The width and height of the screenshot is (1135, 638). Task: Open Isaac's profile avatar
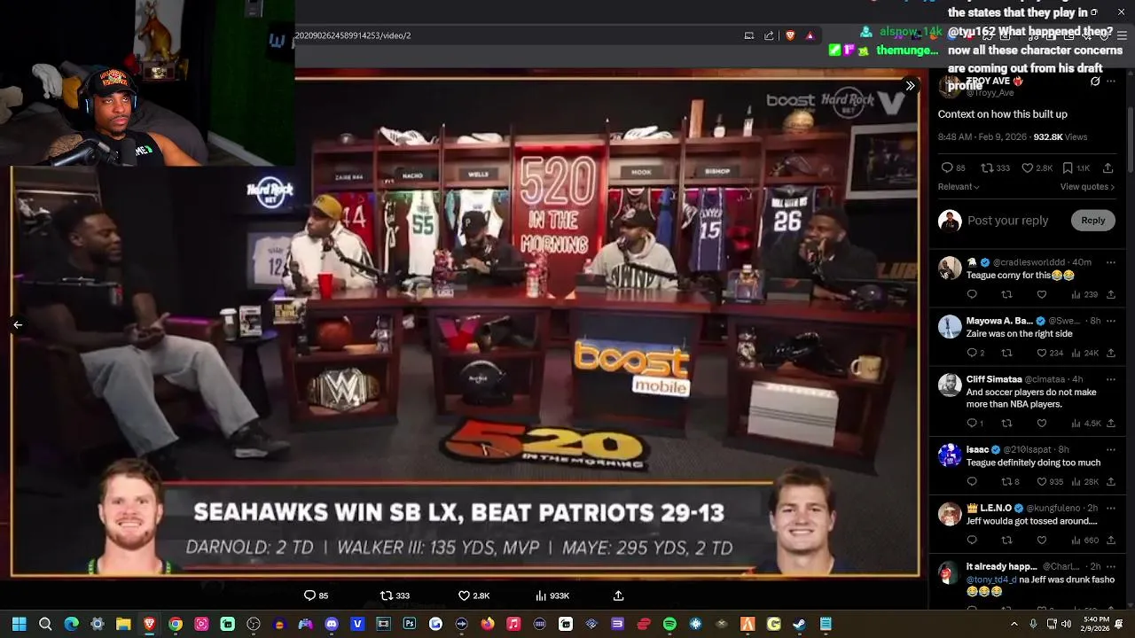[950, 455]
